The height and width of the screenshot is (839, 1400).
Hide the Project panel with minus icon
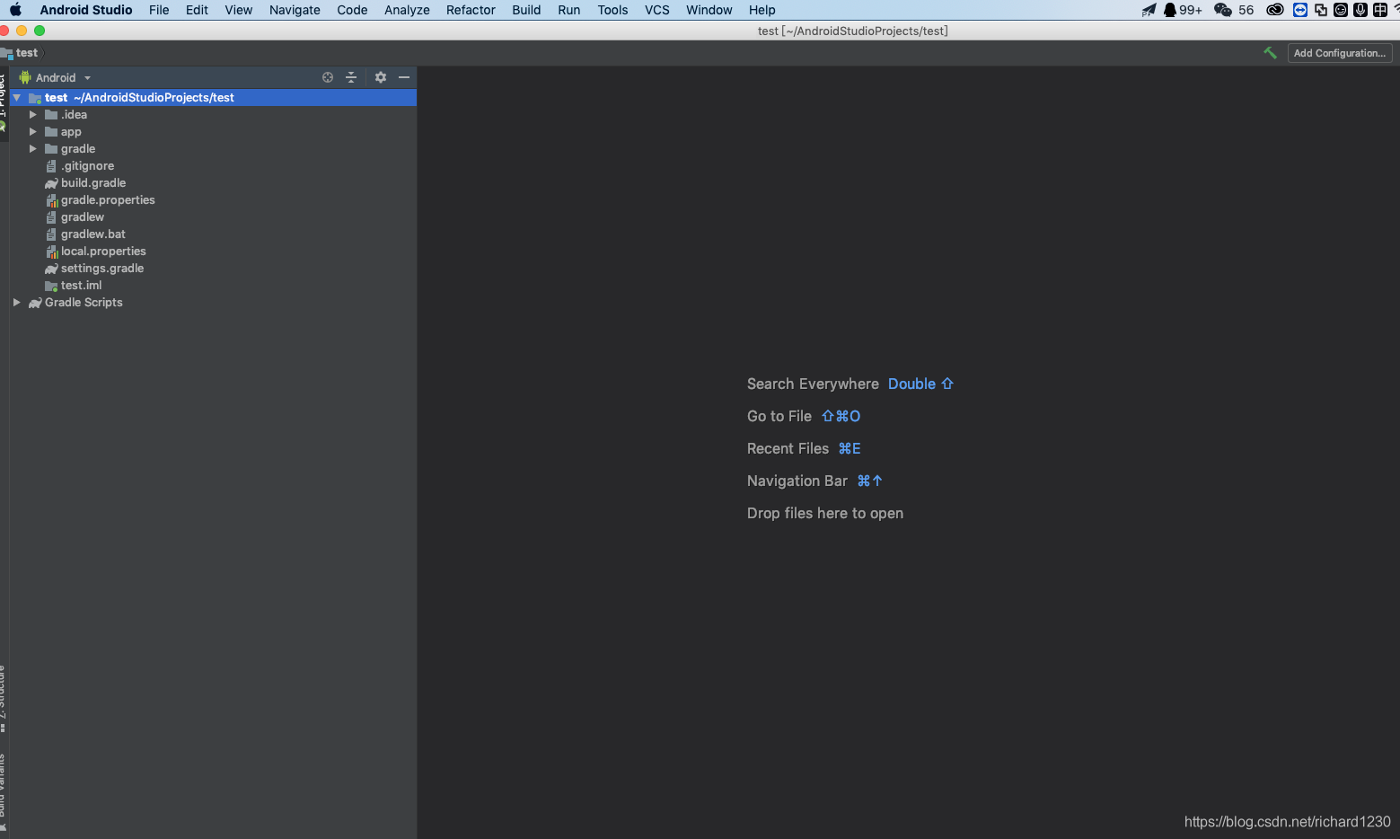click(x=404, y=77)
